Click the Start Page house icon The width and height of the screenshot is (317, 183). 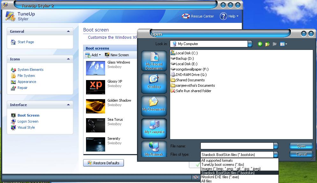pyautogui.click(x=13, y=42)
